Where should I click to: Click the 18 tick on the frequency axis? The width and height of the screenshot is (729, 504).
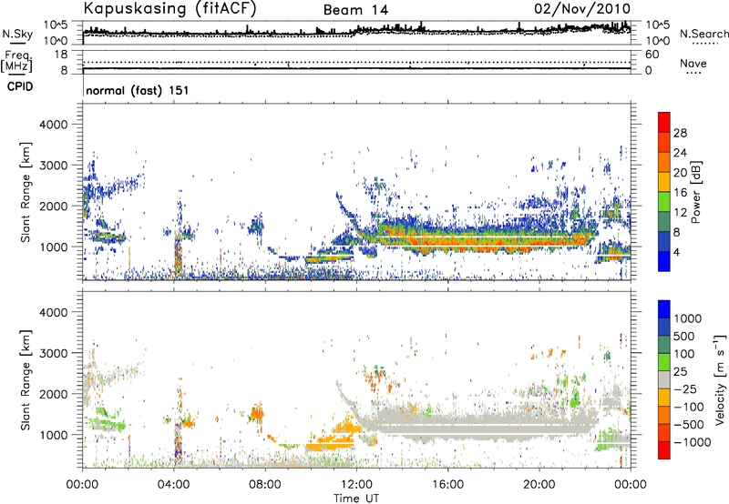[x=61, y=55]
